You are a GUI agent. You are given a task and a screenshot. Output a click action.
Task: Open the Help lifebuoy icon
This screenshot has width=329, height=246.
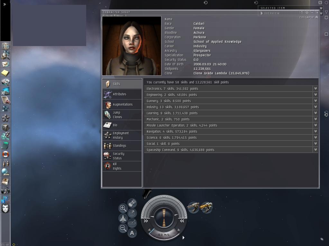point(5,154)
